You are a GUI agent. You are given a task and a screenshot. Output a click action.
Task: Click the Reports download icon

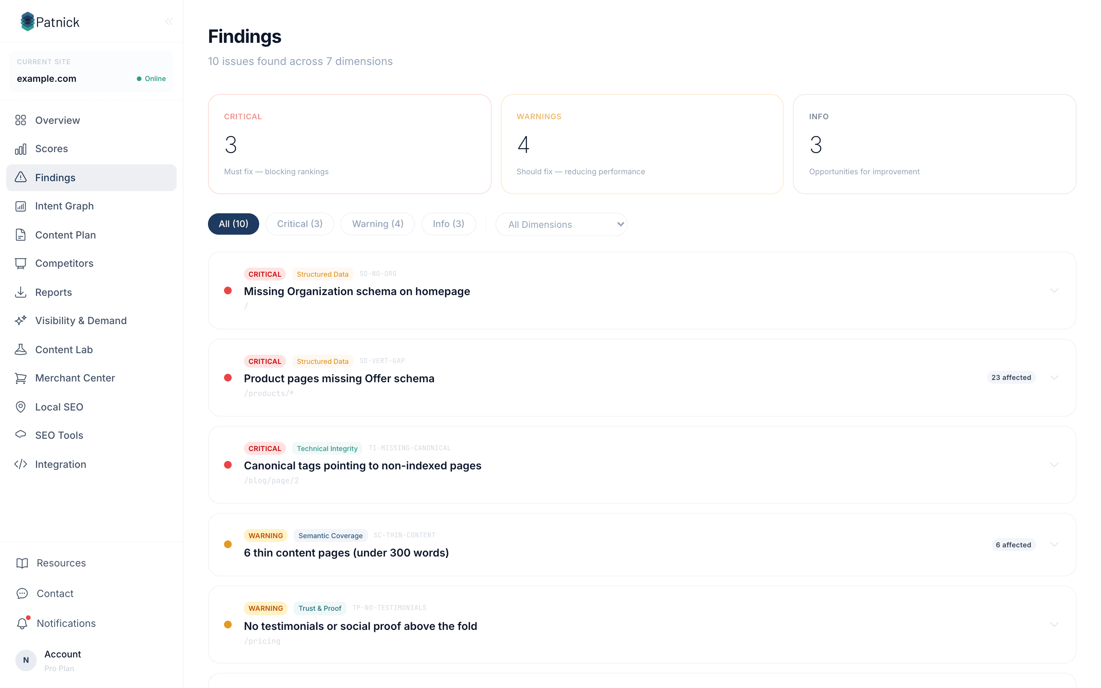(21, 292)
